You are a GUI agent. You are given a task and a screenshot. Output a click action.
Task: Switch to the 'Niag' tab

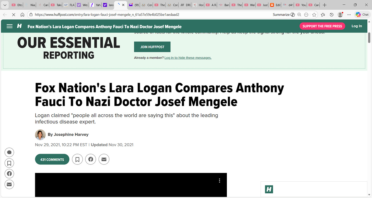click(30, 5)
